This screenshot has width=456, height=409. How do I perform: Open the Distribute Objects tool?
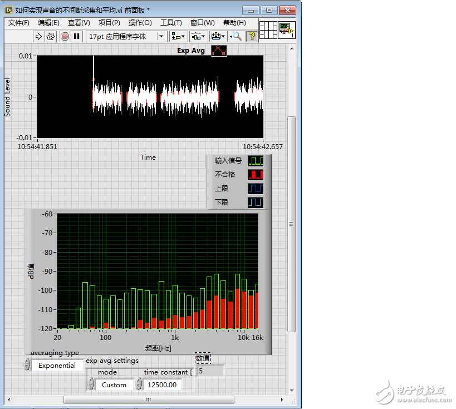[198, 36]
